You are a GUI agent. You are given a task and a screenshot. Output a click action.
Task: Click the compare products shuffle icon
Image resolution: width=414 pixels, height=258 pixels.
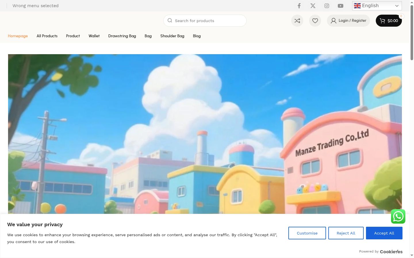297,21
